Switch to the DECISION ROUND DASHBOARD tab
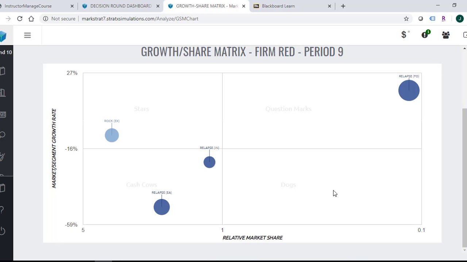The width and height of the screenshot is (467, 262). [121, 6]
